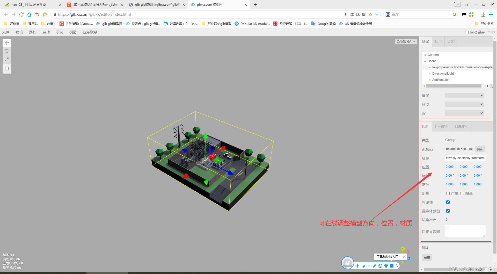Disable the 可见性 visibility checkbox
497x274 pixels.
point(448,202)
